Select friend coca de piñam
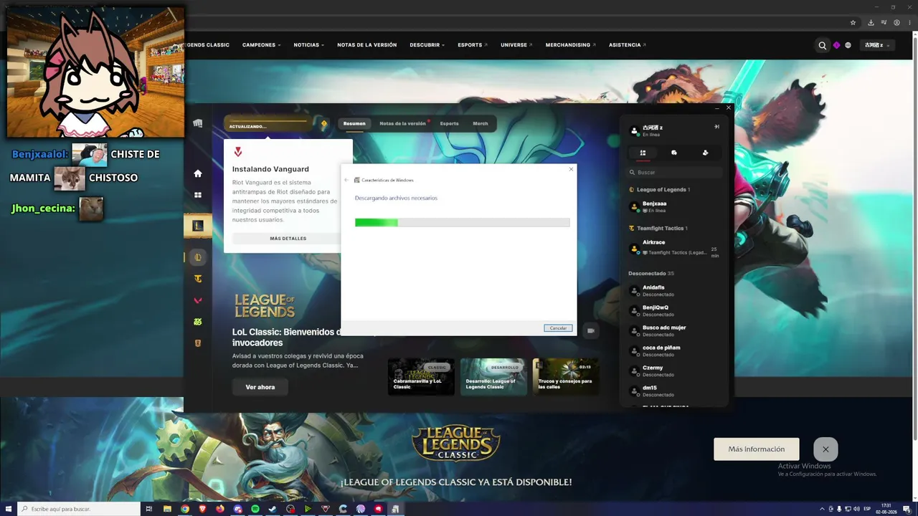Image resolution: width=918 pixels, height=516 pixels. (674, 350)
